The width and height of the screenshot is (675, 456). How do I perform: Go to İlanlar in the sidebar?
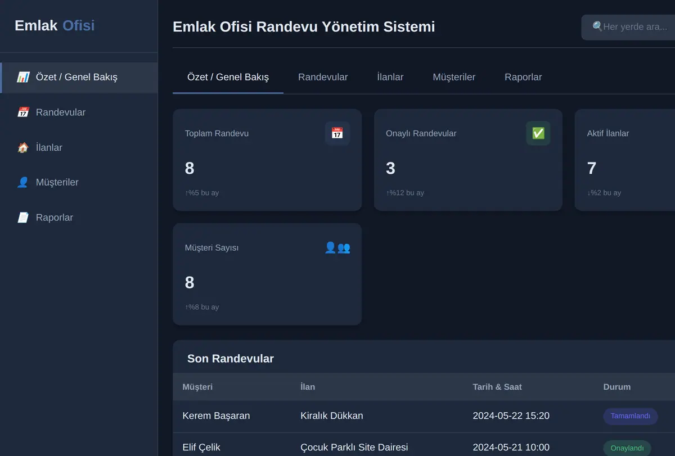point(79,147)
